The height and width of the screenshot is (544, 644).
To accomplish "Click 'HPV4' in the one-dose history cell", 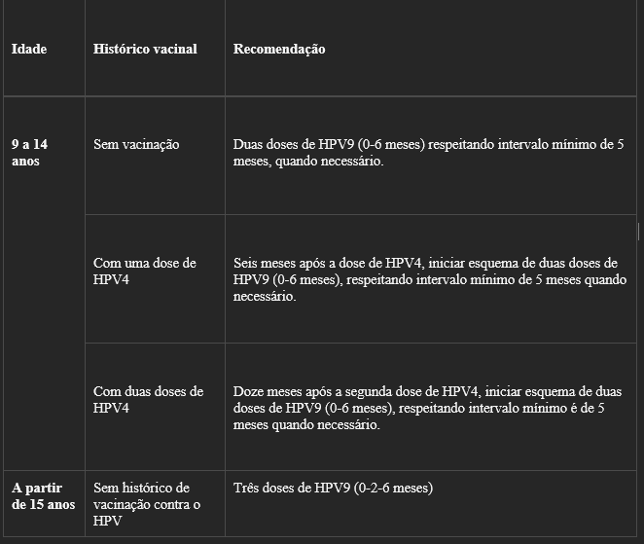I will [x=111, y=280].
